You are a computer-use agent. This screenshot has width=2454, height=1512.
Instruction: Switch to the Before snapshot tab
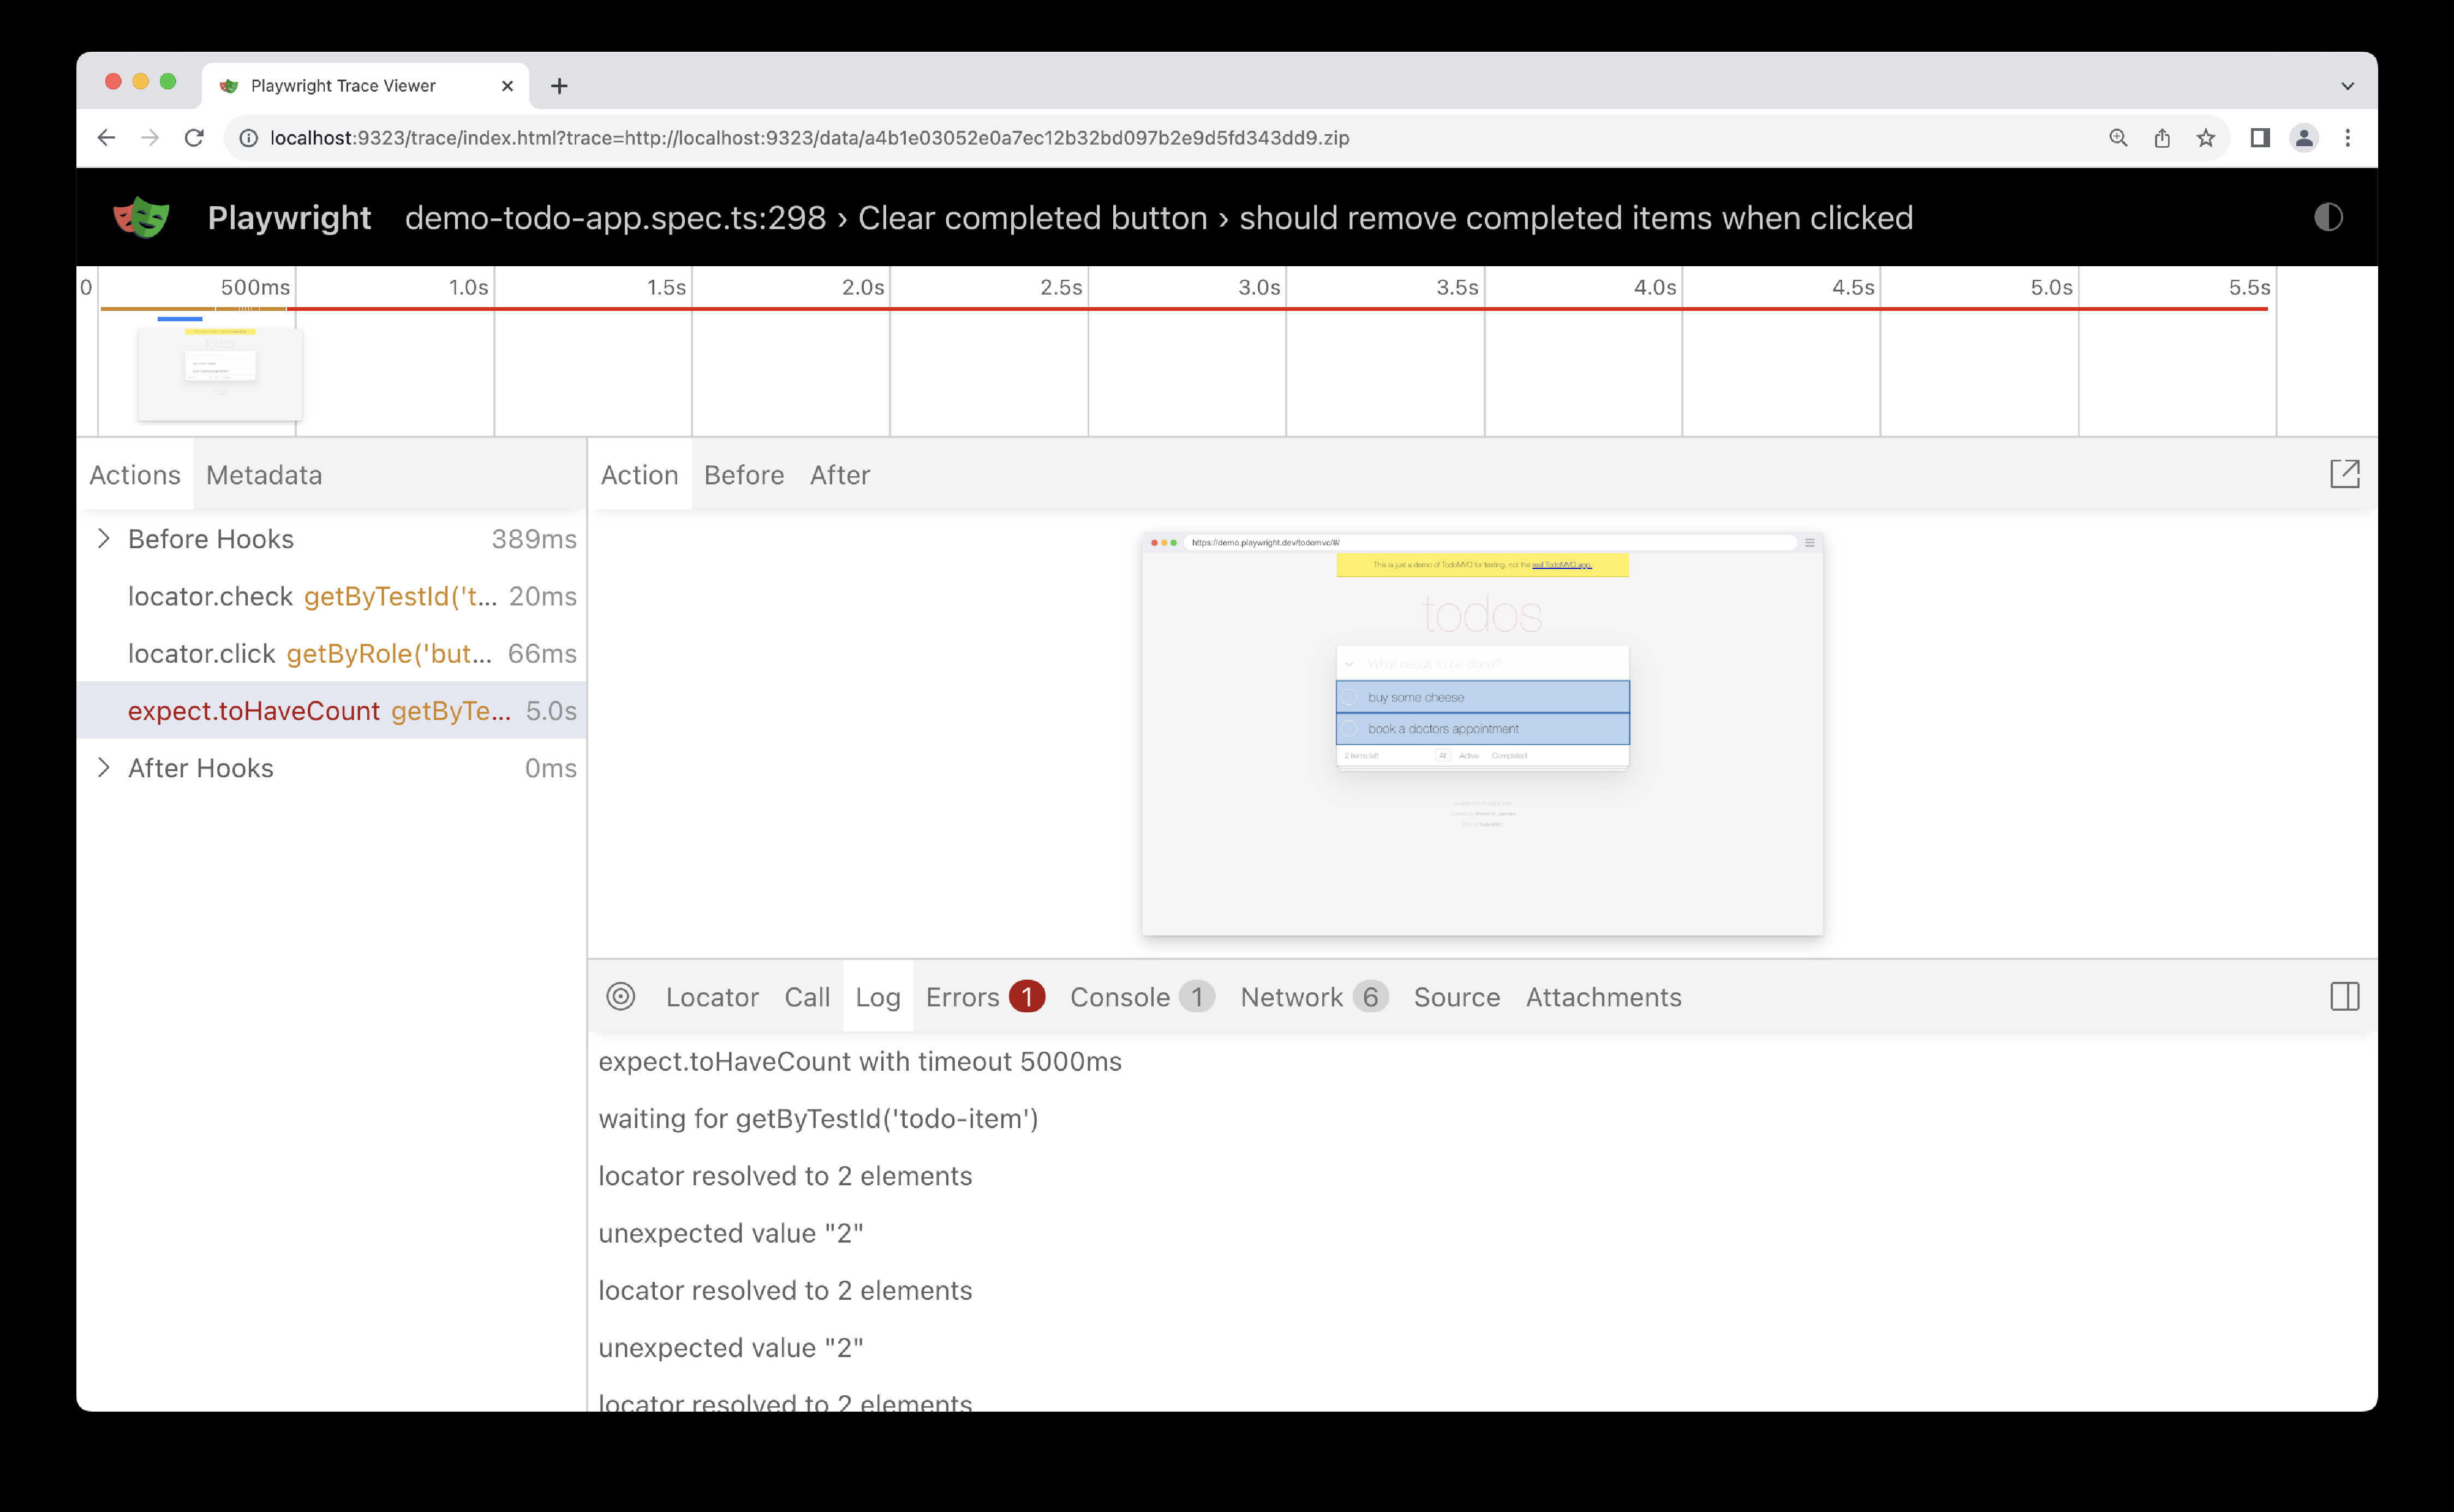point(744,475)
